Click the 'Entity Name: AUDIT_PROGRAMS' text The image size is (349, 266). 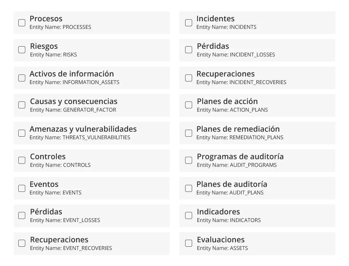click(237, 165)
